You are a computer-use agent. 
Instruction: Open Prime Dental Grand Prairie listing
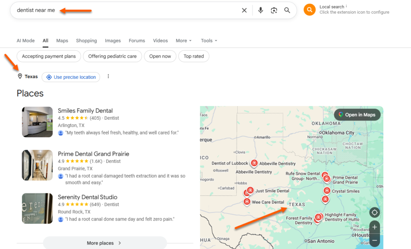point(94,154)
